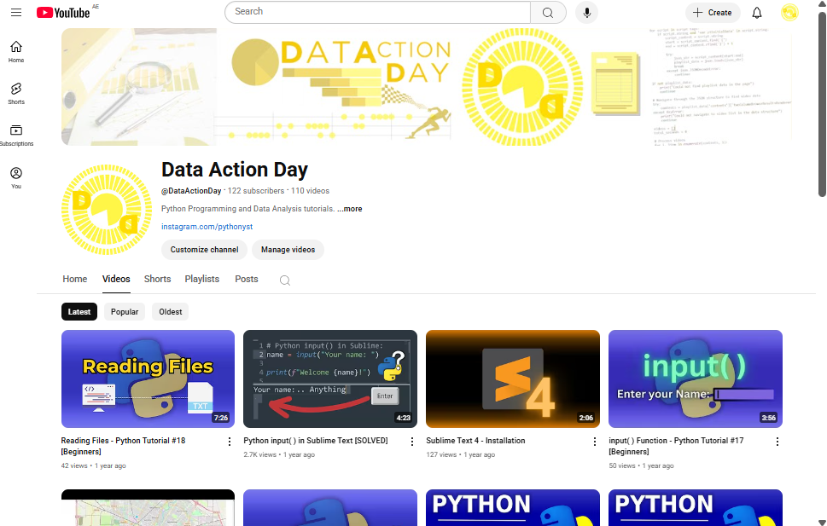Open the Playlists tab
Image resolution: width=827 pixels, height=526 pixels.
pyautogui.click(x=202, y=279)
